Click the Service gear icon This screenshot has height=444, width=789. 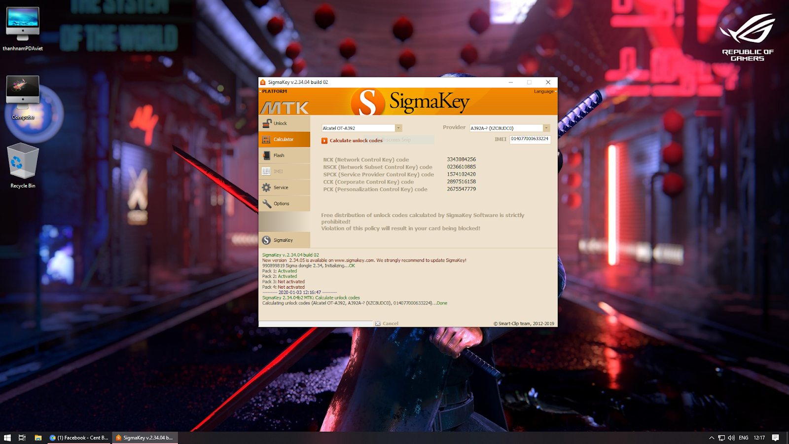[266, 187]
